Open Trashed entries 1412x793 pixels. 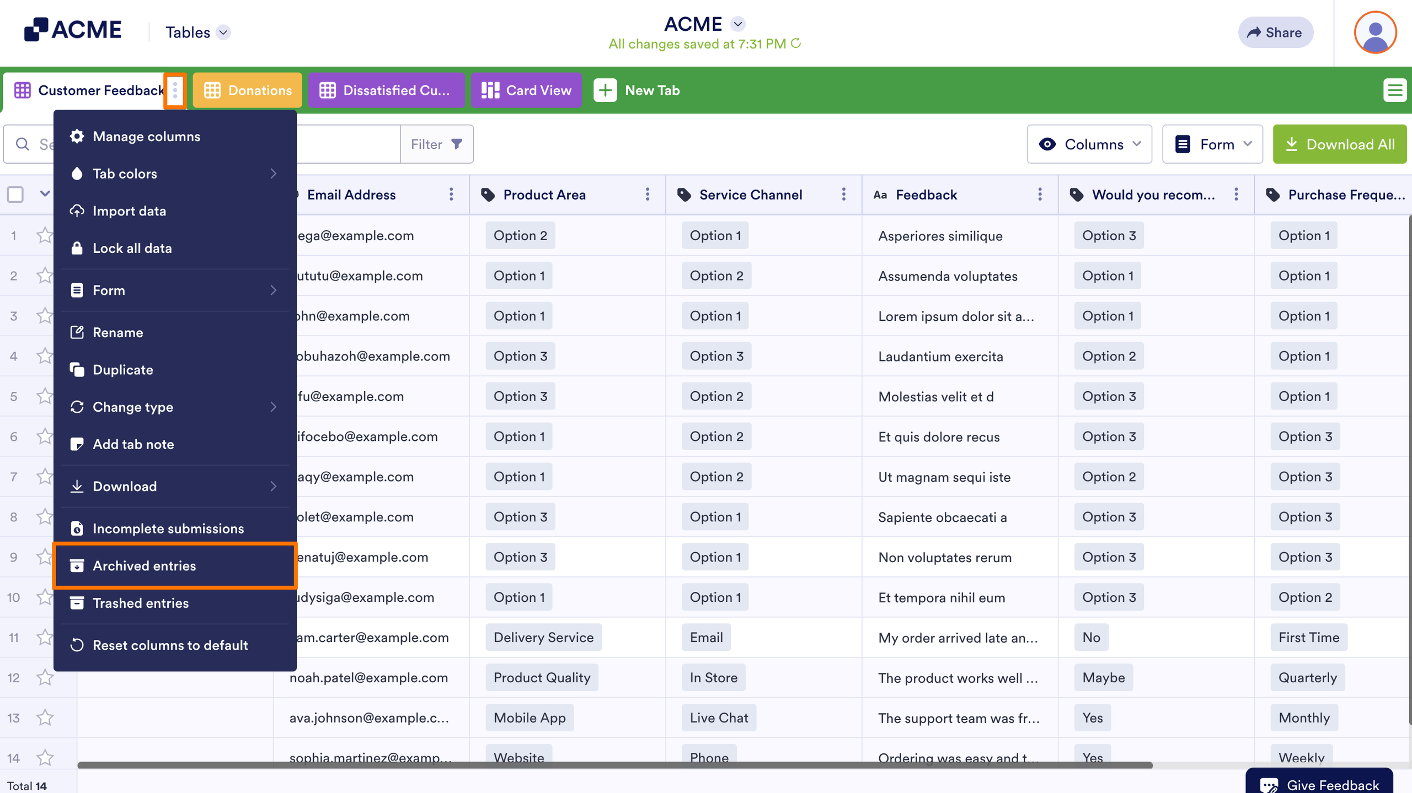[175, 603]
